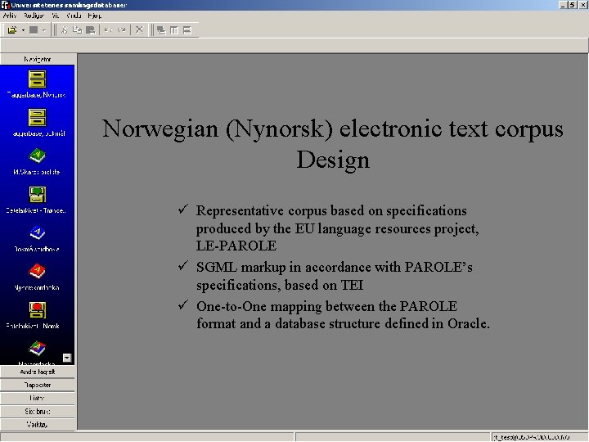589x442 pixels.
Task: Click the Delete X toolbar icon
Action: pos(139,30)
